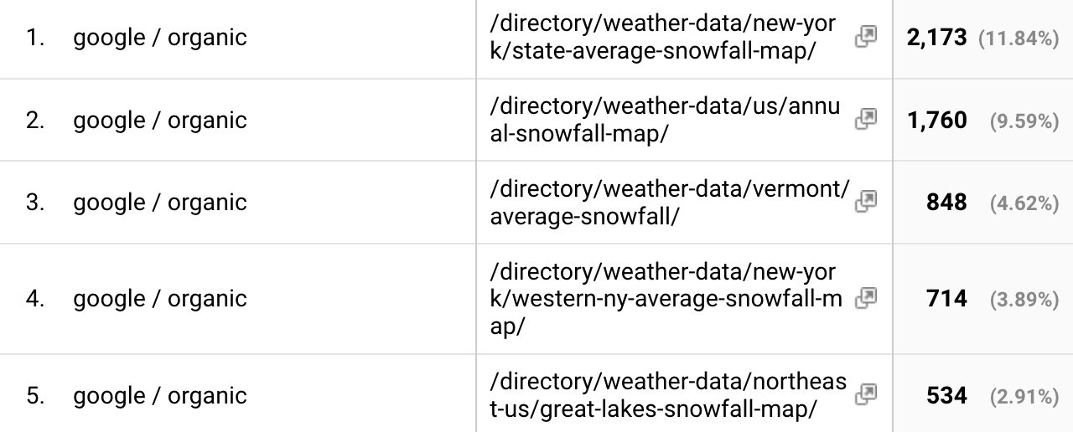Open external link icon for state-average-snowfall-map page
The width and height of the screenshot is (1073, 432).
[x=866, y=37]
